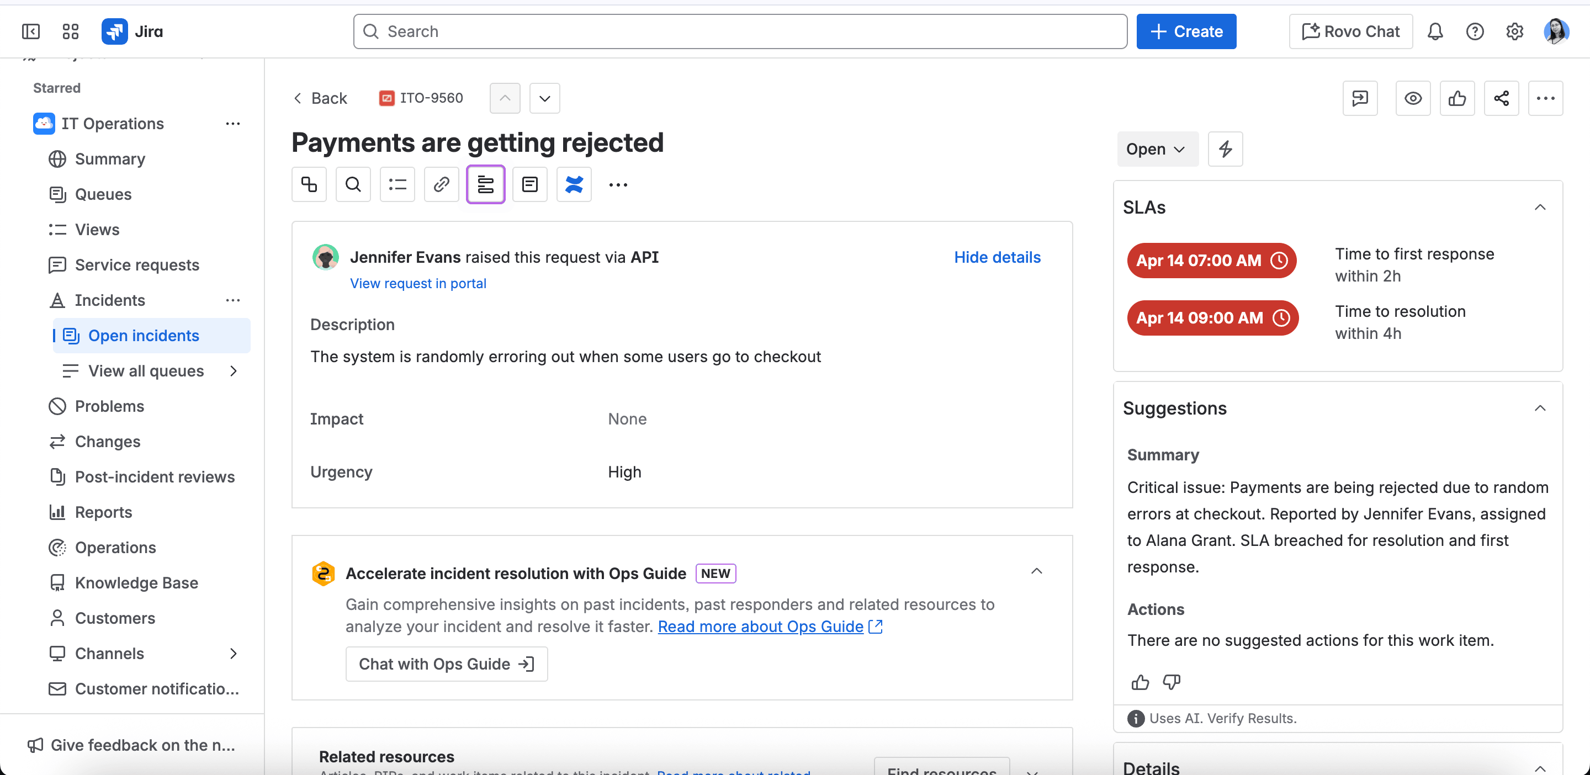The height and width of the screenshot is (775, 1590).
Task: Open Queues in the sidebar
Action: tap(103, 194)
